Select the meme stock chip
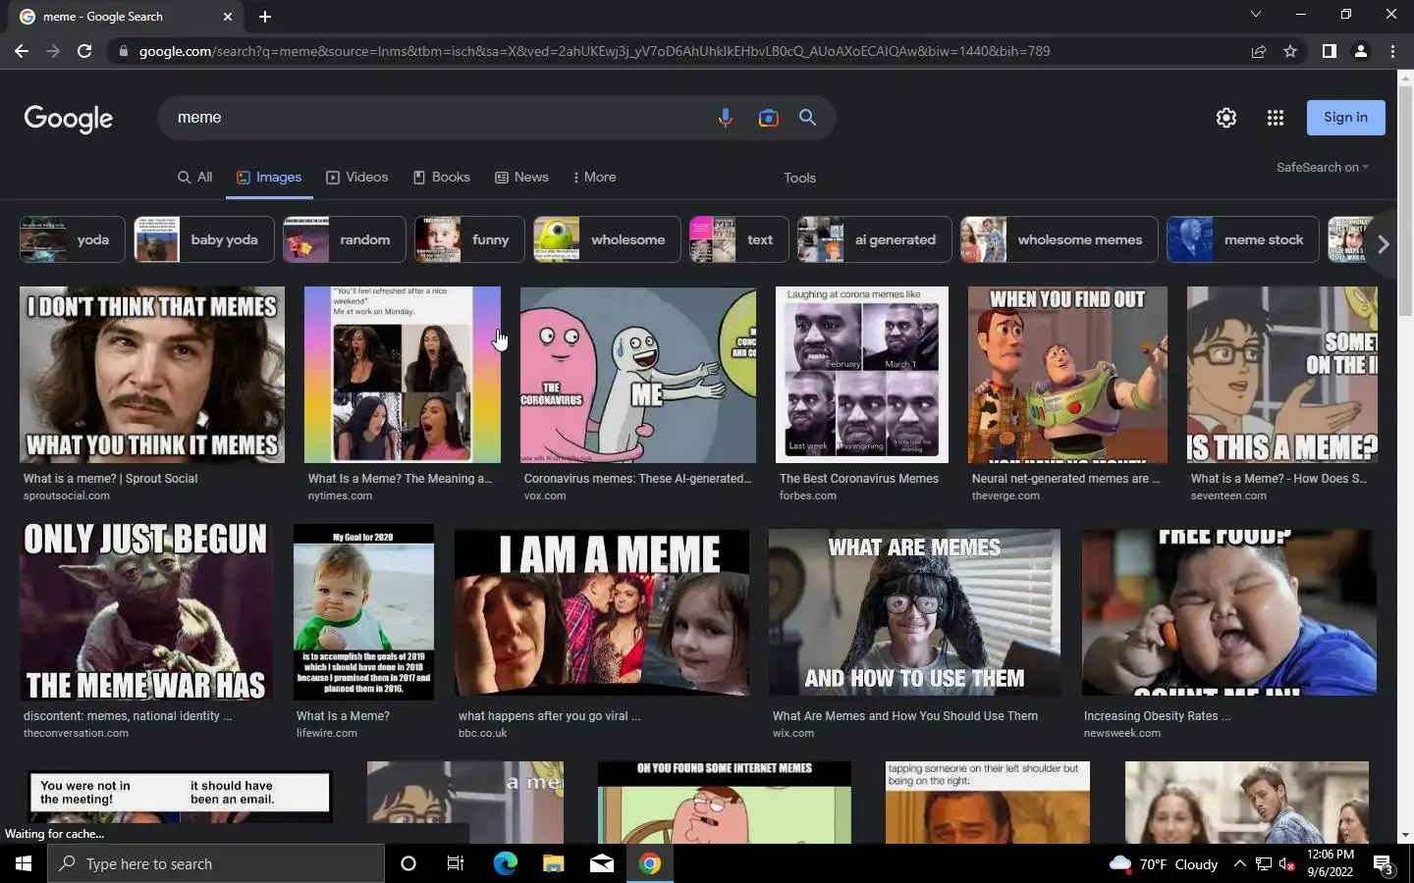The image size is (1414, 883). 1243,239
